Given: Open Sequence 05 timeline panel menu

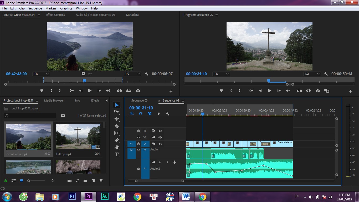Looking at the screenshot, I should point(183,101).
